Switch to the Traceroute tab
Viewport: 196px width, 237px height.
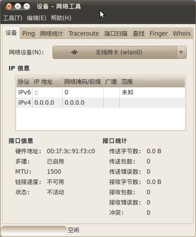tap(84, 33)
